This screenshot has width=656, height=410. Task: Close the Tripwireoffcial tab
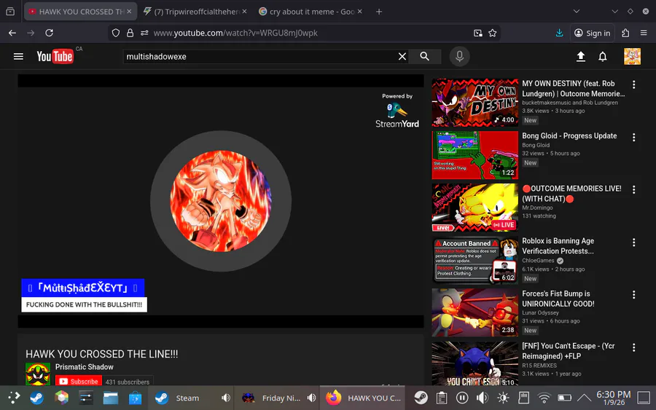pos(244,12)
